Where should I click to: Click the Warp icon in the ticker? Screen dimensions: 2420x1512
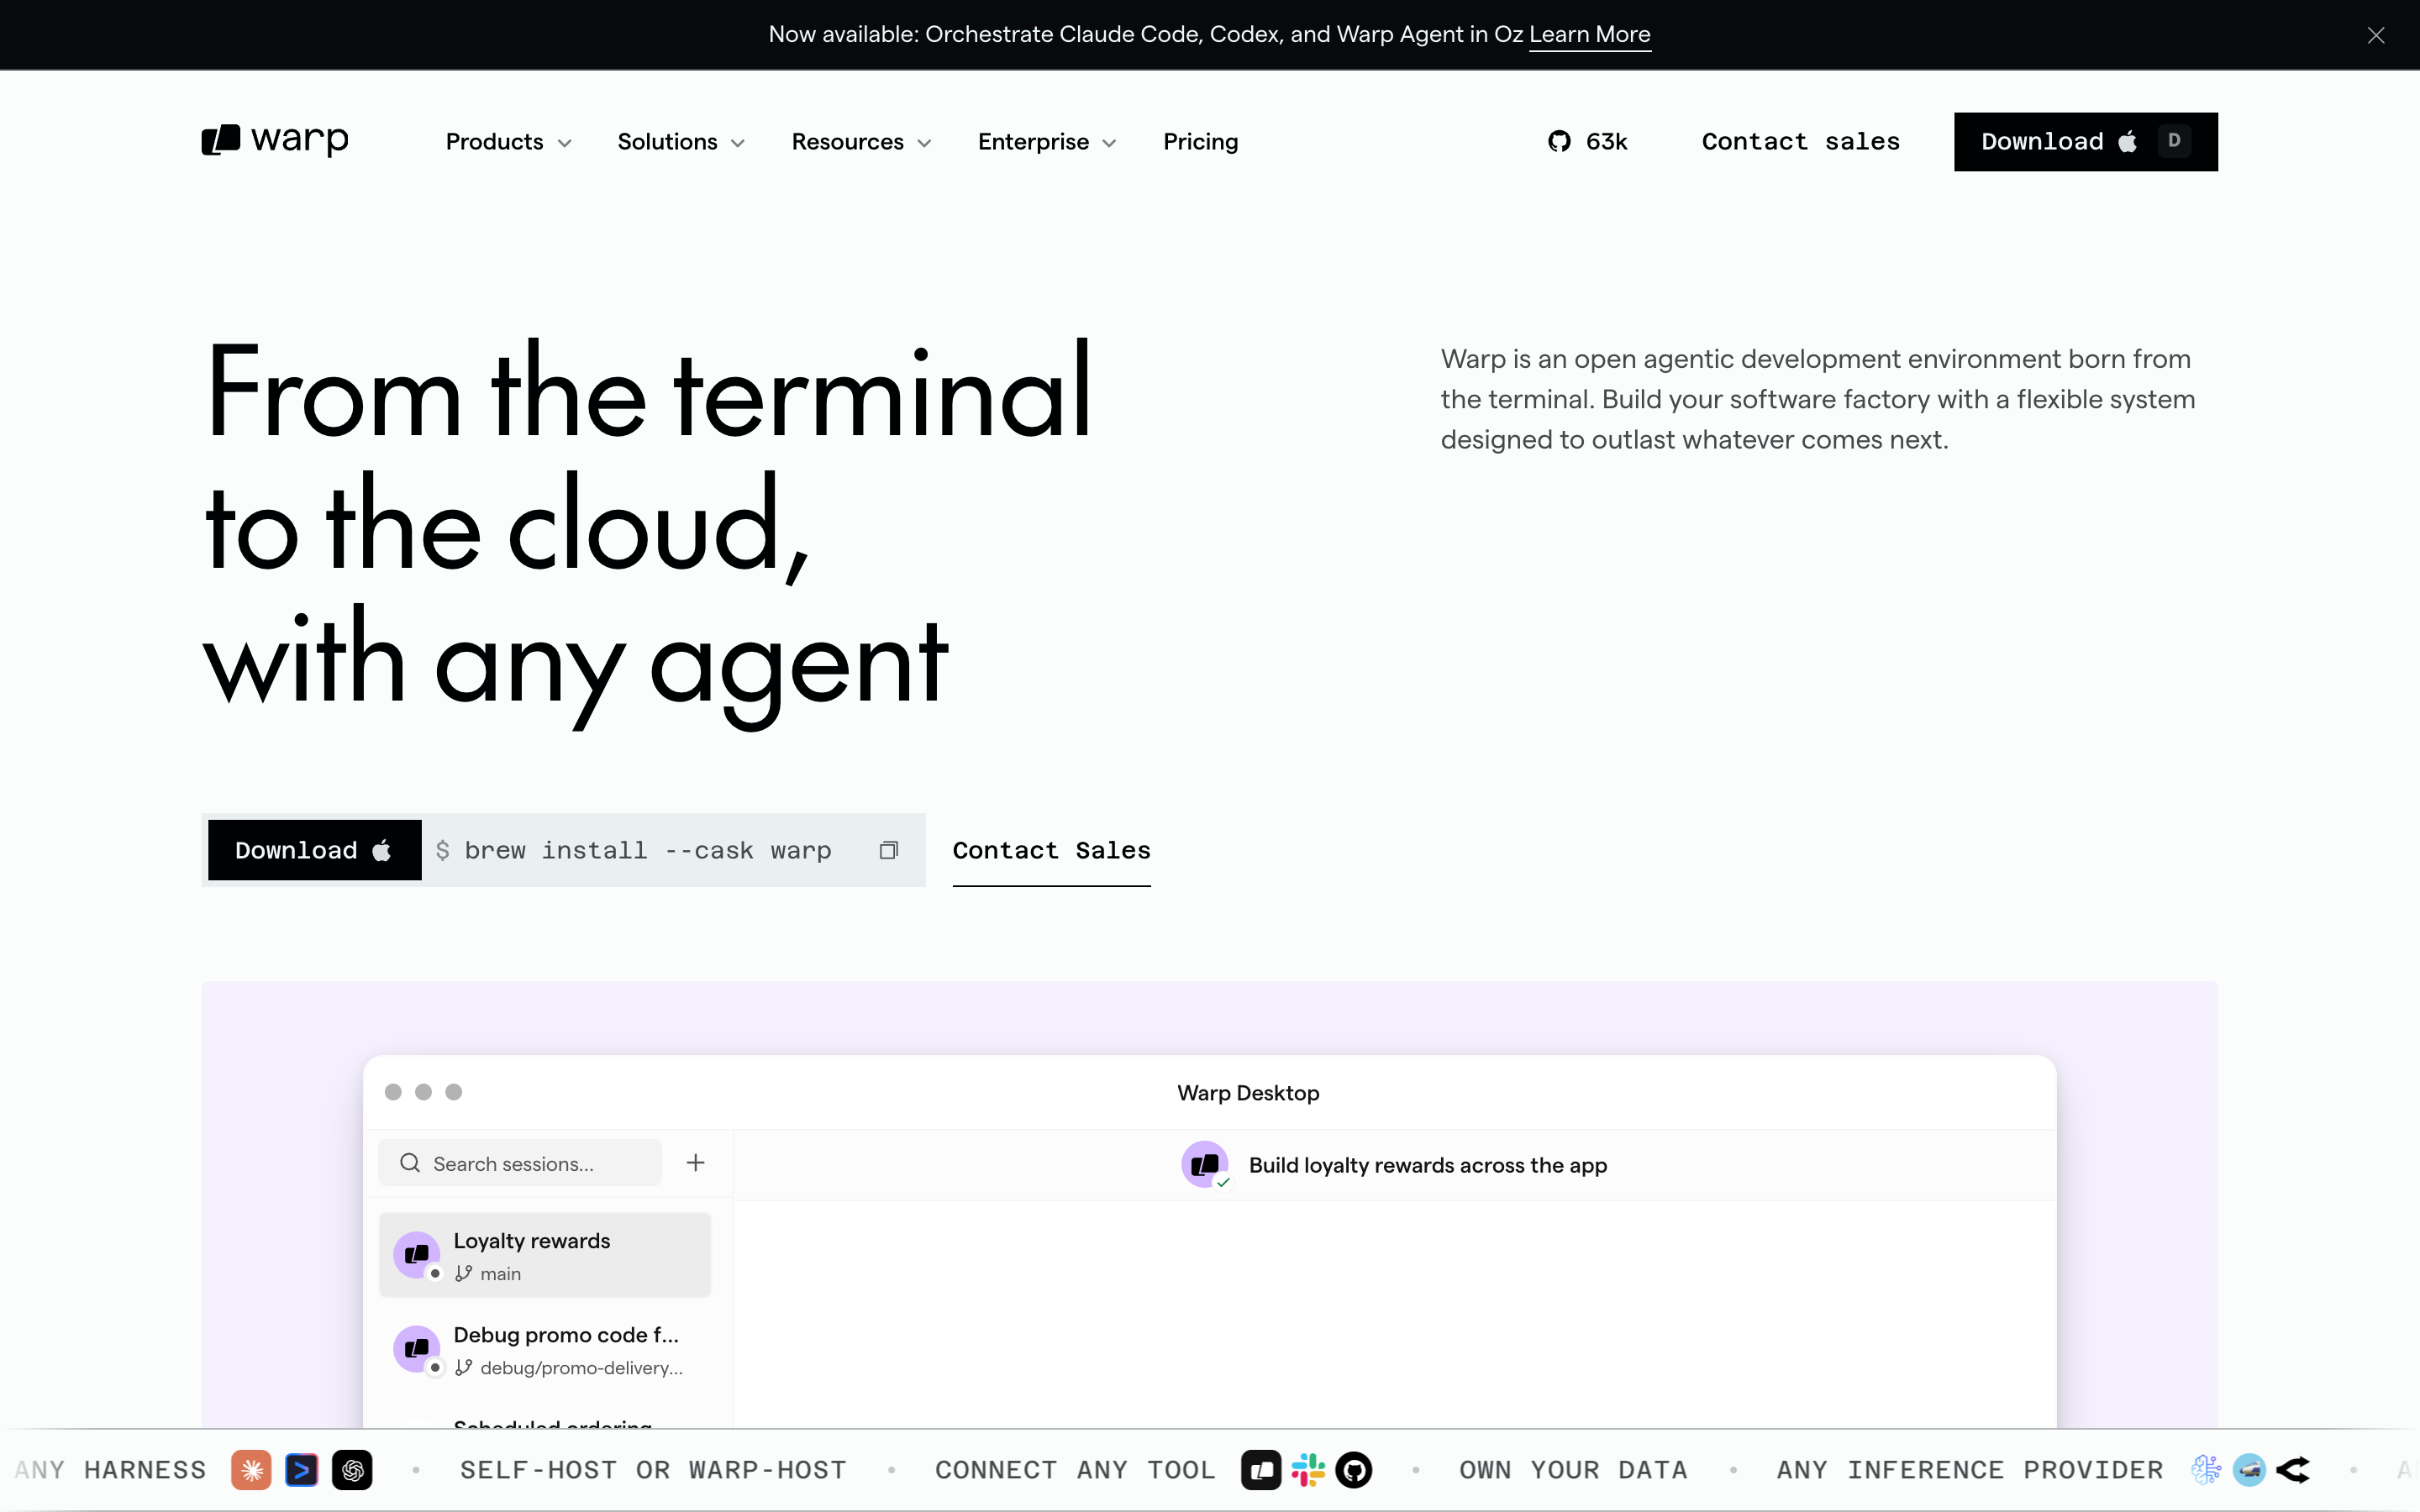[x=1261, y=1470]
